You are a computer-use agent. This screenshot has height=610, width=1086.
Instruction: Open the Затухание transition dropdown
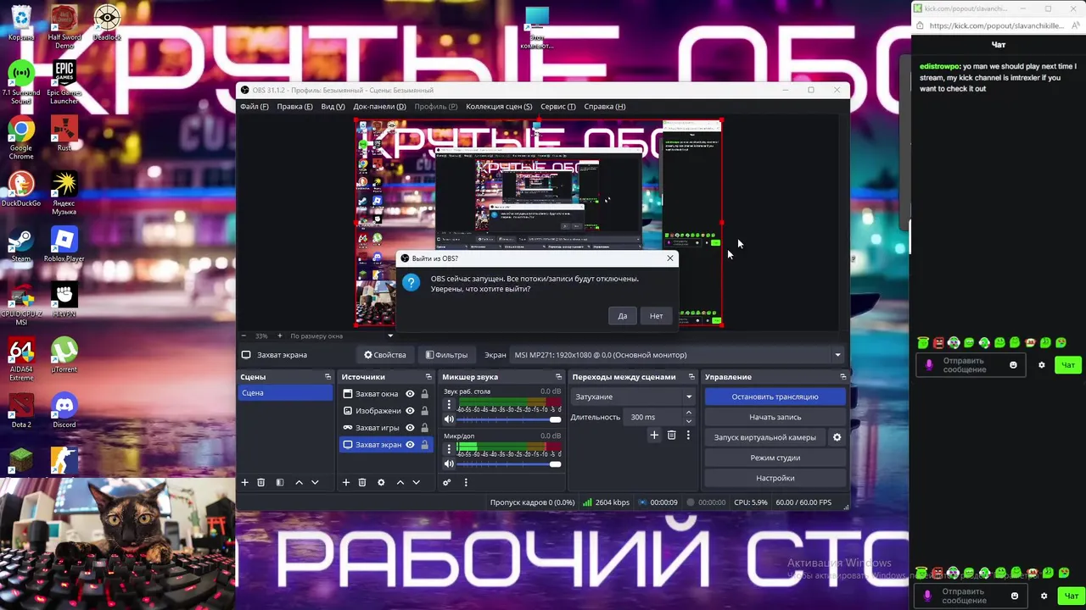click(632, 396)
